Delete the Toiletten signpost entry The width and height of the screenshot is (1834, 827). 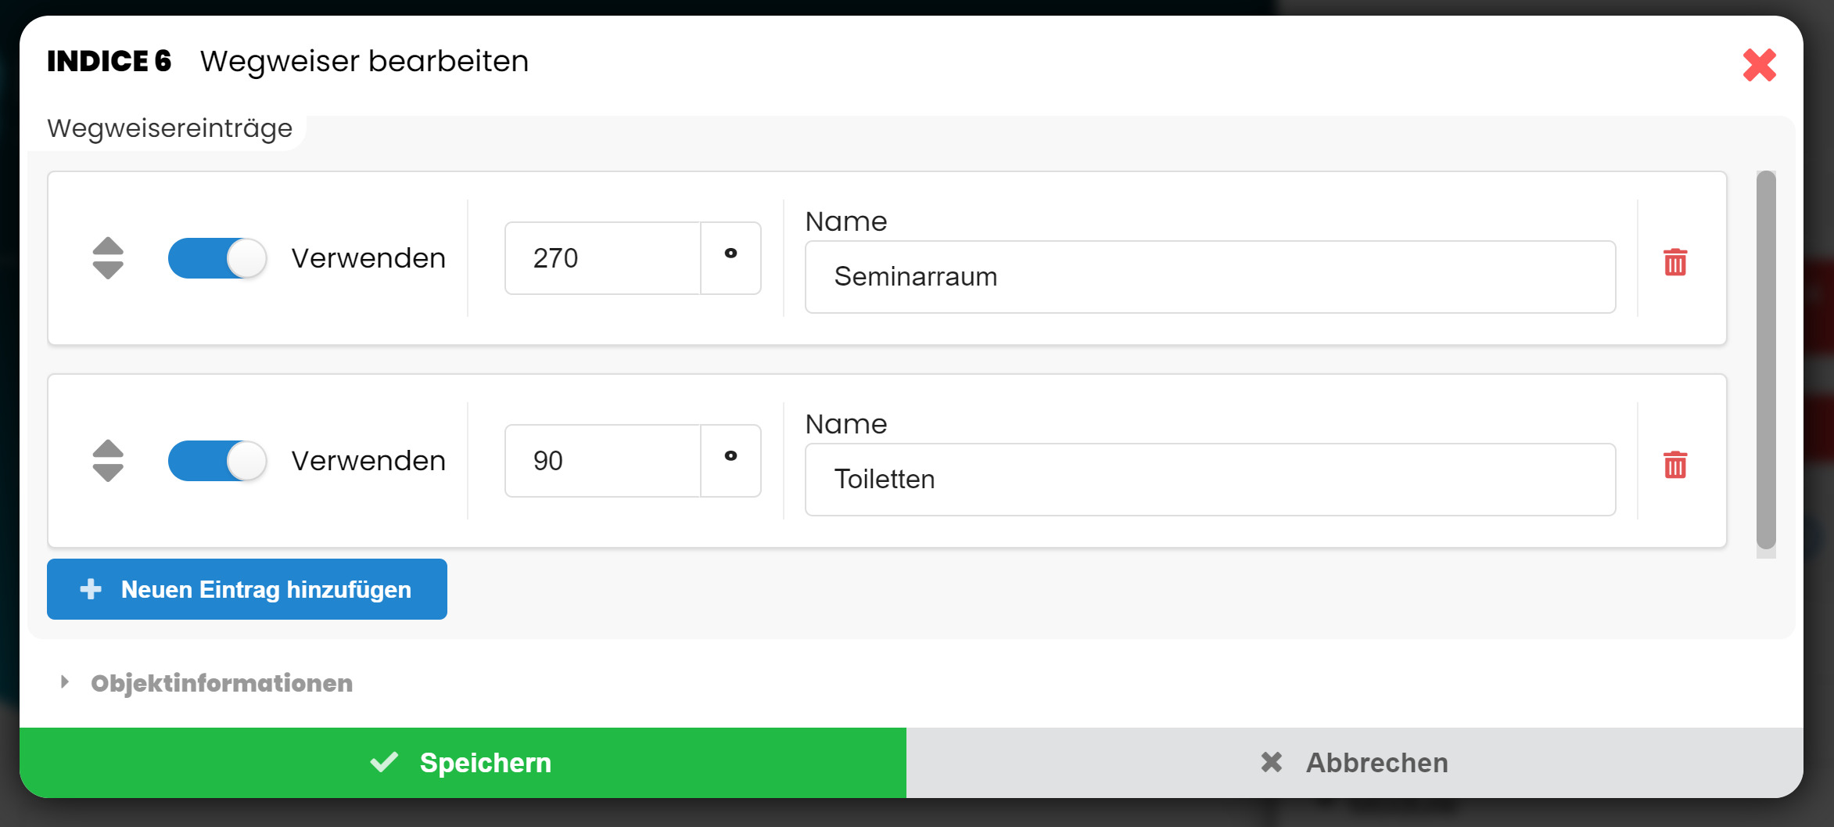[1674, 465]
